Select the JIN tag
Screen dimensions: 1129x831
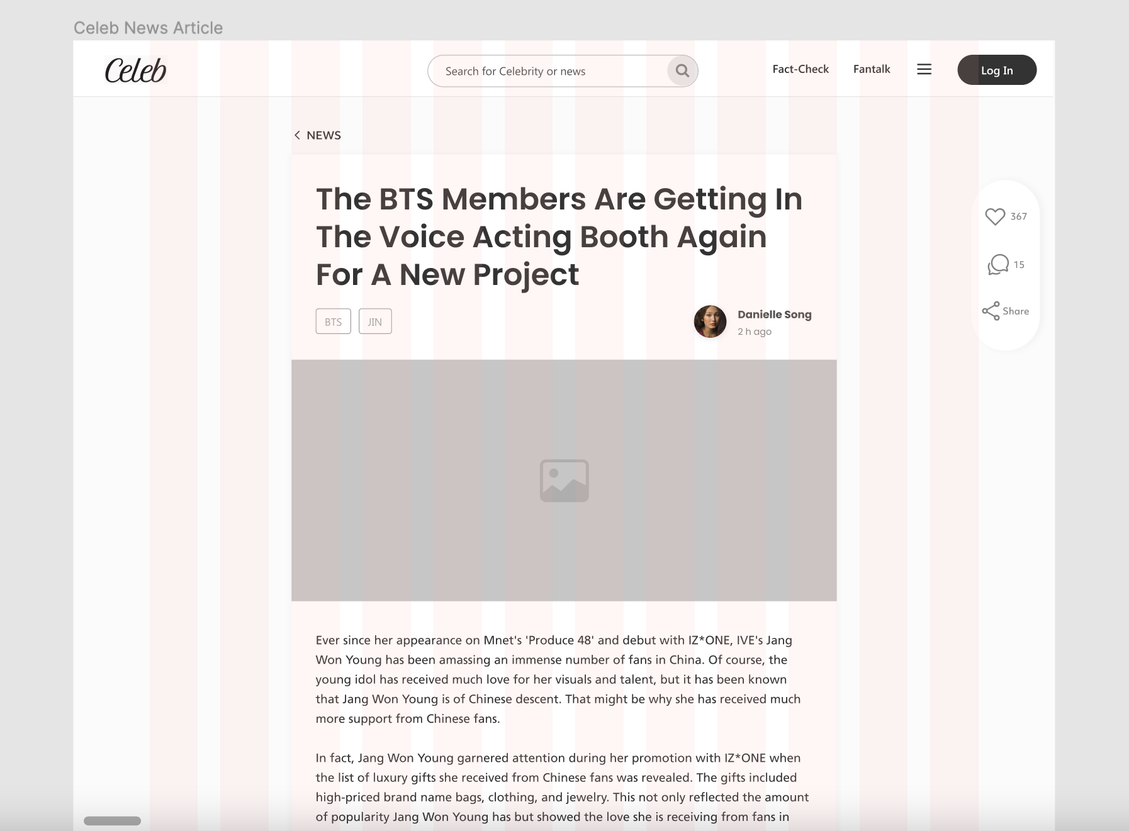tap(375, 321)
